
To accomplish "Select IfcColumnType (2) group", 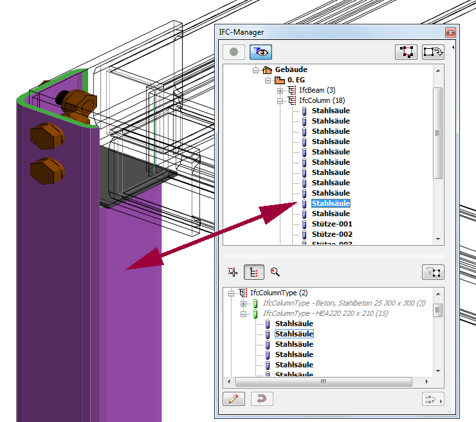I will tap(279, 293).
